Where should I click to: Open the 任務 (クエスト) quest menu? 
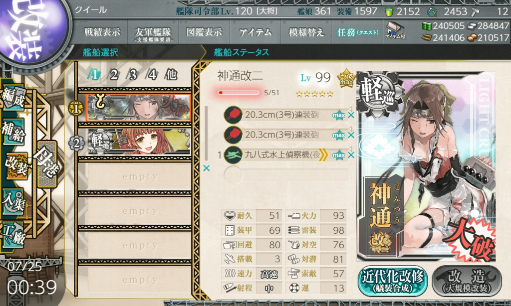click(357, 32)
